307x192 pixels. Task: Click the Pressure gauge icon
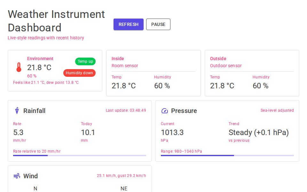coord(164,110)
